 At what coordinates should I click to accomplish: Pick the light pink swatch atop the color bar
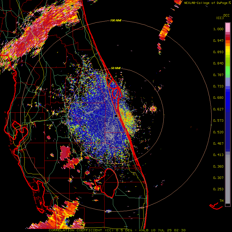(228, 27)
